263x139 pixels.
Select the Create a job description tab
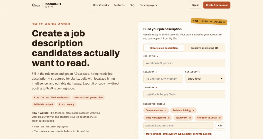[164, 48]
